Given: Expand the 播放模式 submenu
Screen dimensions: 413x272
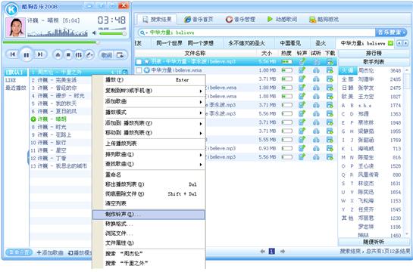Looking at the screenshot, I should point(149,113).
